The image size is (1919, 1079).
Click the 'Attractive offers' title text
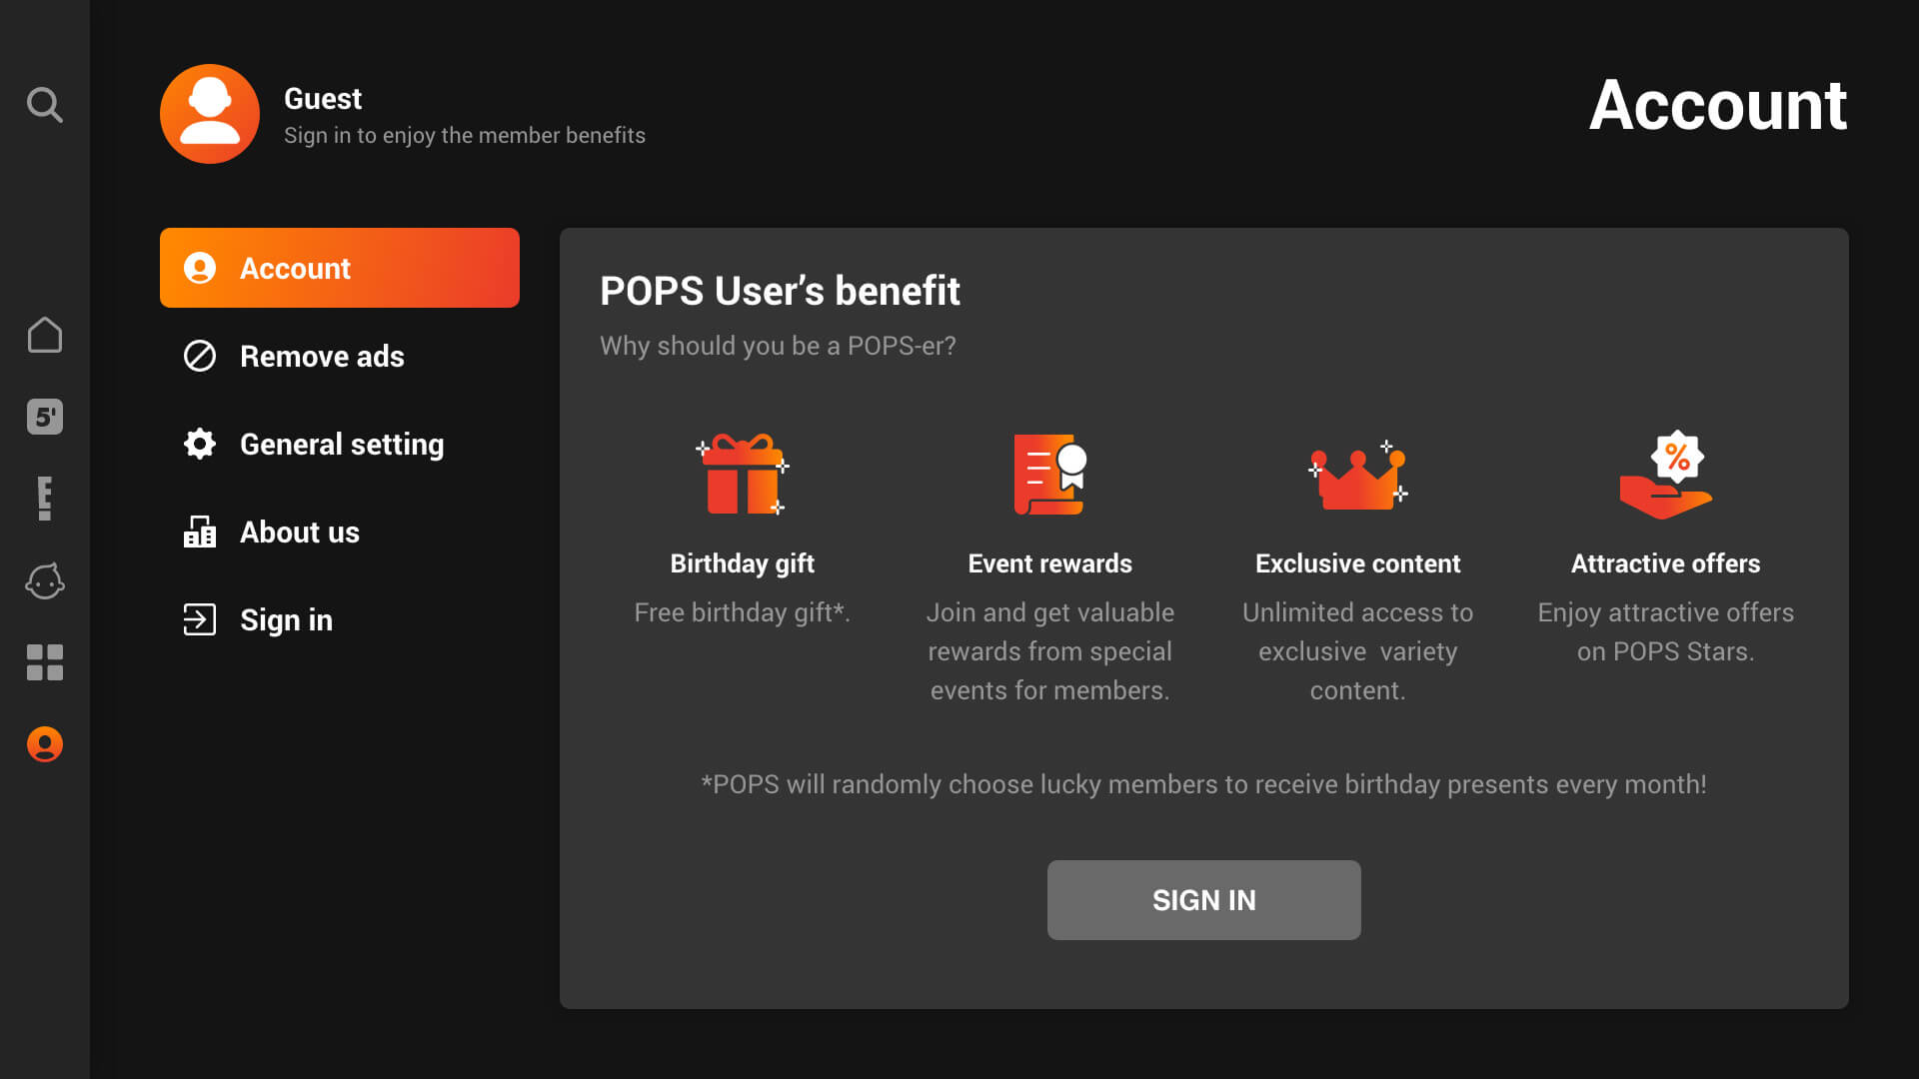pos(1666,563)
